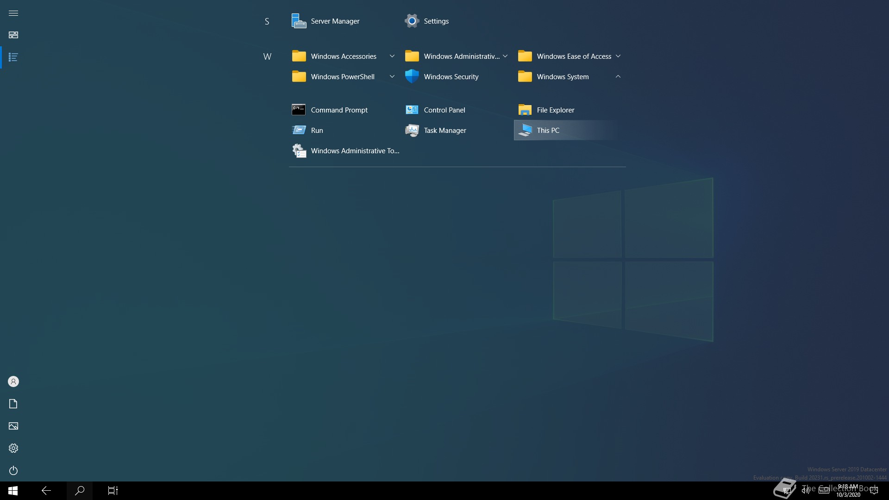Open the Power options menu

tap(13, 470)
